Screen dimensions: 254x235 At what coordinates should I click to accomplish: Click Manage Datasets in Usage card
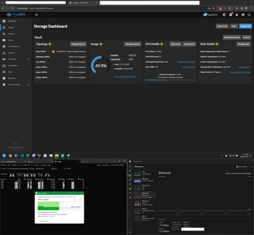click(x=133, y=44)
